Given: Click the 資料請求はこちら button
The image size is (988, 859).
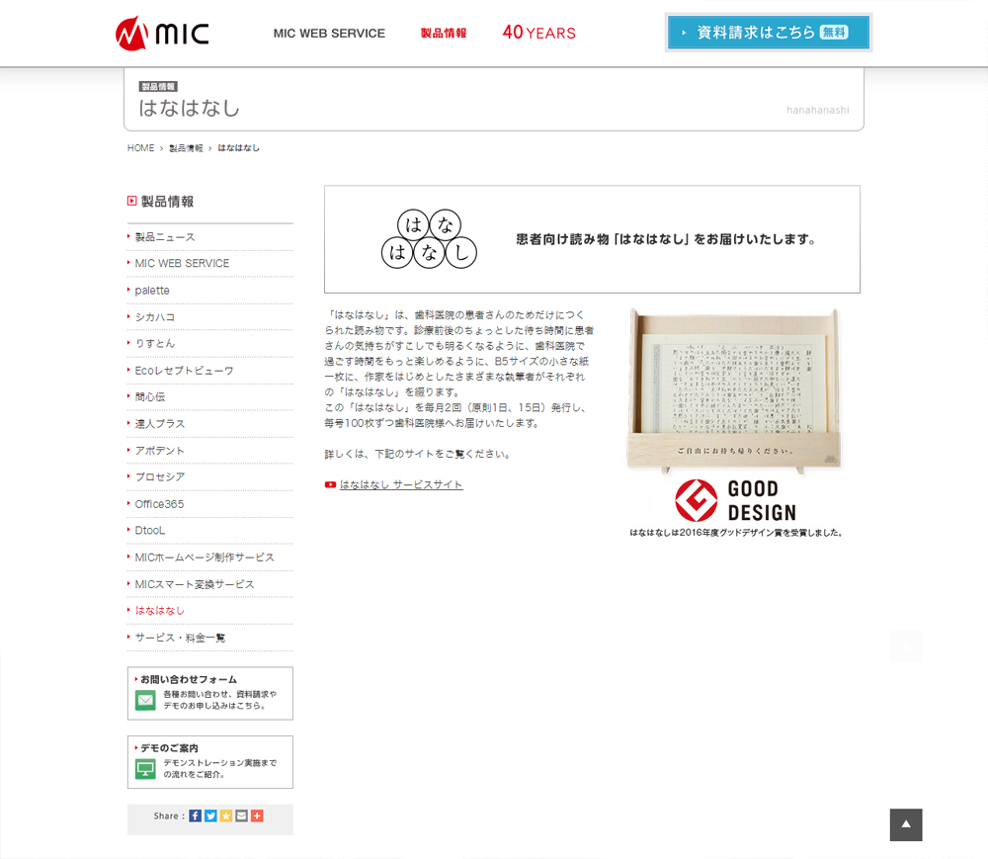Looking at the screenshot, I should [x=769, y=33].
